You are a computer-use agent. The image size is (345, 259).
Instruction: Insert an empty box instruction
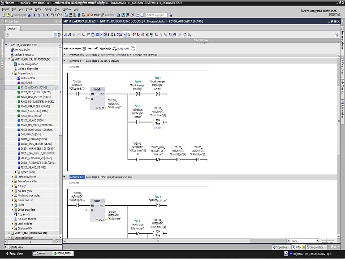click(x=84, y=49)
